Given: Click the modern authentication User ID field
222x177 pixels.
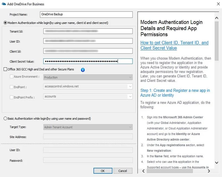Looking at the screenshot, I should (88, 41).
